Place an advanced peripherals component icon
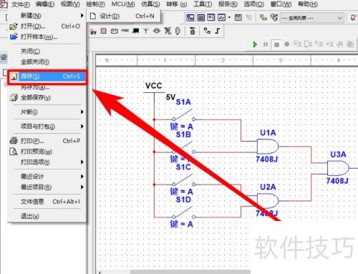Image resolution: width=358 pixels, height=274 pixels. pos(136,31)
